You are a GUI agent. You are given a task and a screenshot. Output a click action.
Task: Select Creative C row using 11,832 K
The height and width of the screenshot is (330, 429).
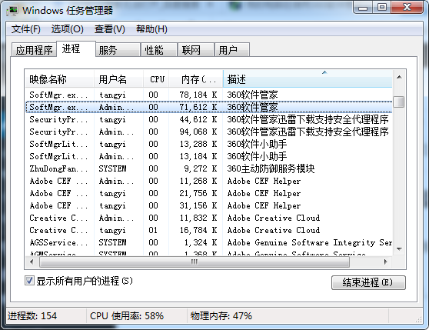click(x=209, y=218)
